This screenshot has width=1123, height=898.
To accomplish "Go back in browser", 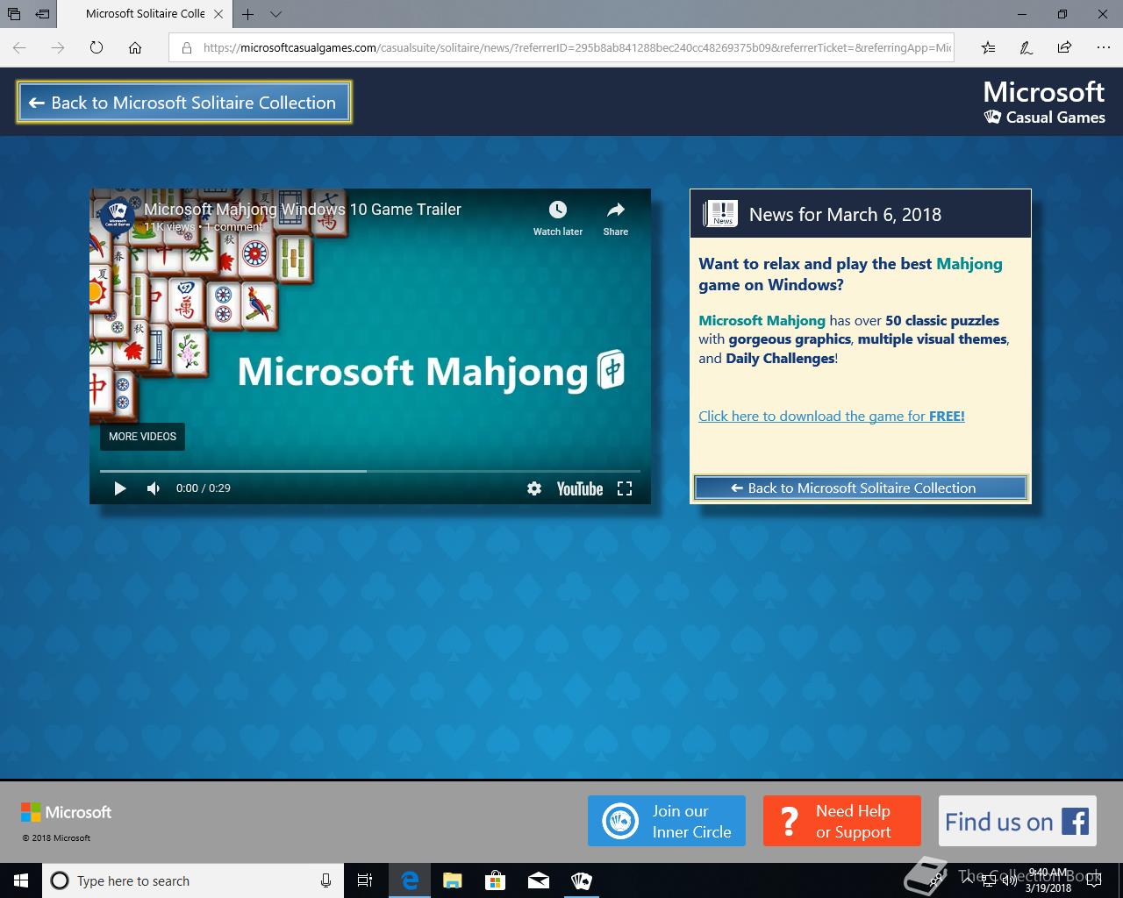I will click(x=19, y=47).
